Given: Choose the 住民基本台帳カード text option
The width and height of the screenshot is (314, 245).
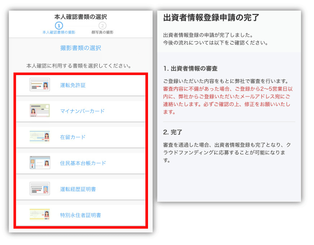Looking at the screenshot, I should [x=83, y=163].
